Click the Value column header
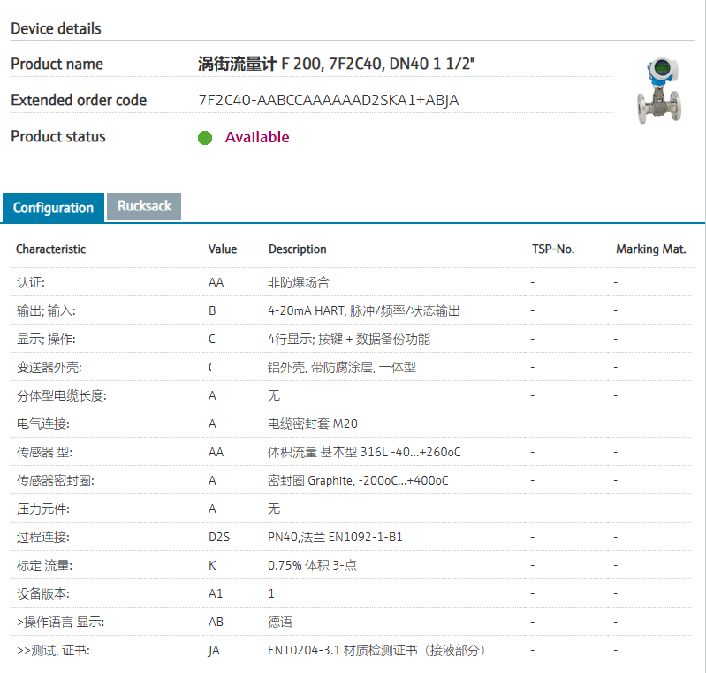This screenshot has width=706, height=673. pos(223,249)
